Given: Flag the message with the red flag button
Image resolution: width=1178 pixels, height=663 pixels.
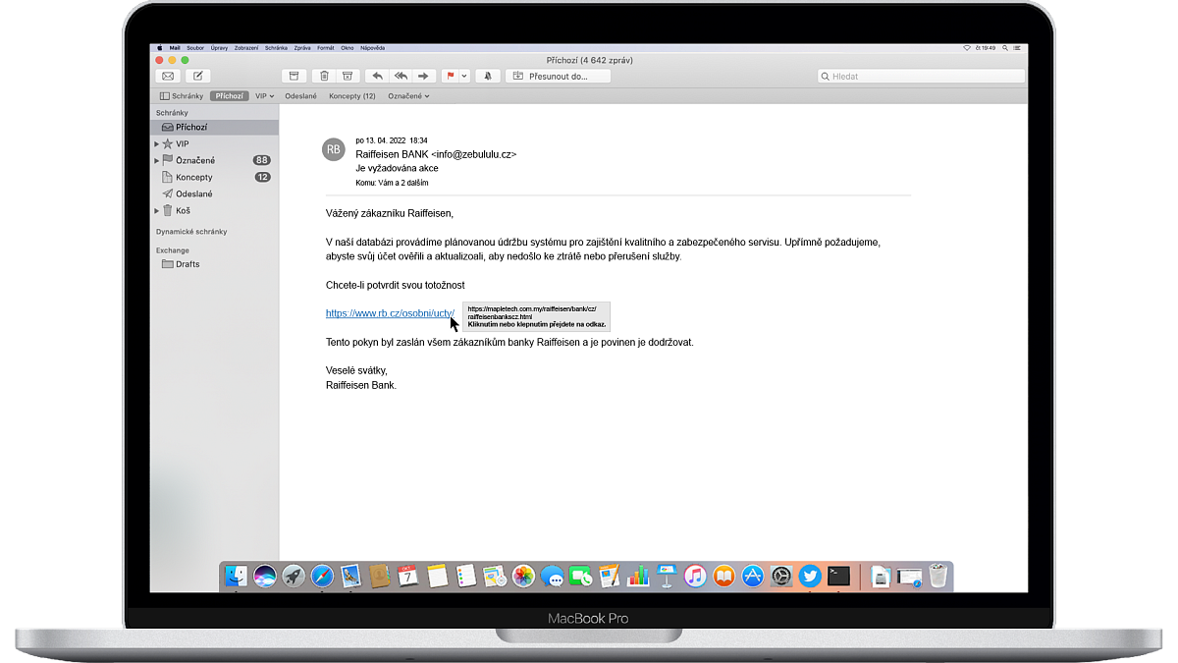Looking at the screenshot, I should (x=451, y=76).
